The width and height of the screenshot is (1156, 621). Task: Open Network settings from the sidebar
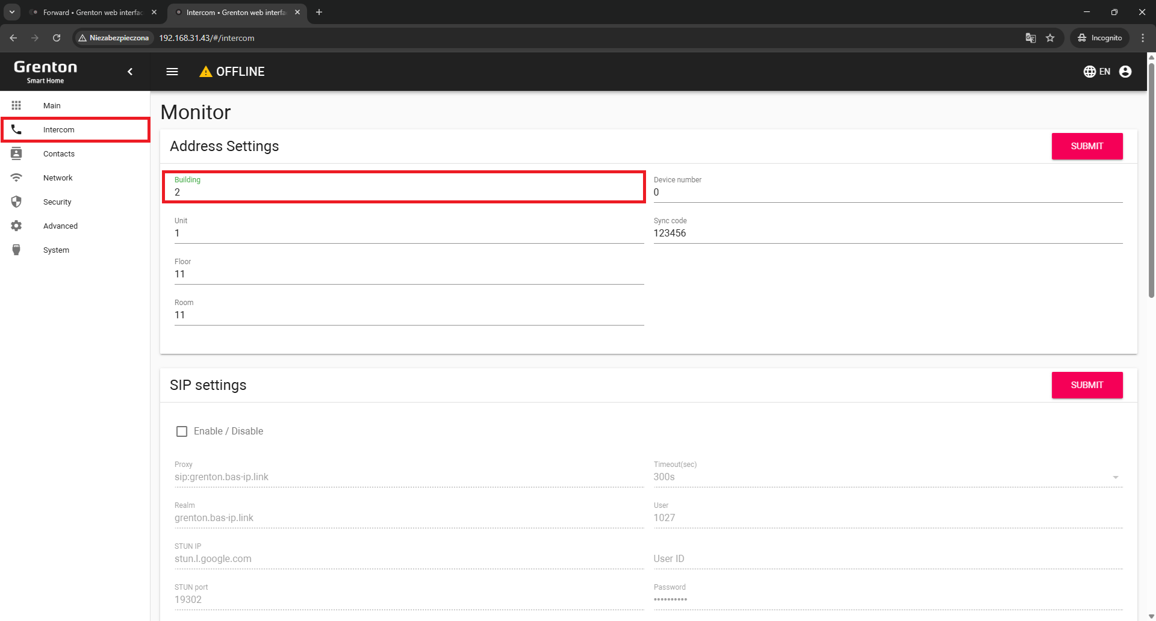click(x=58, y=178)
